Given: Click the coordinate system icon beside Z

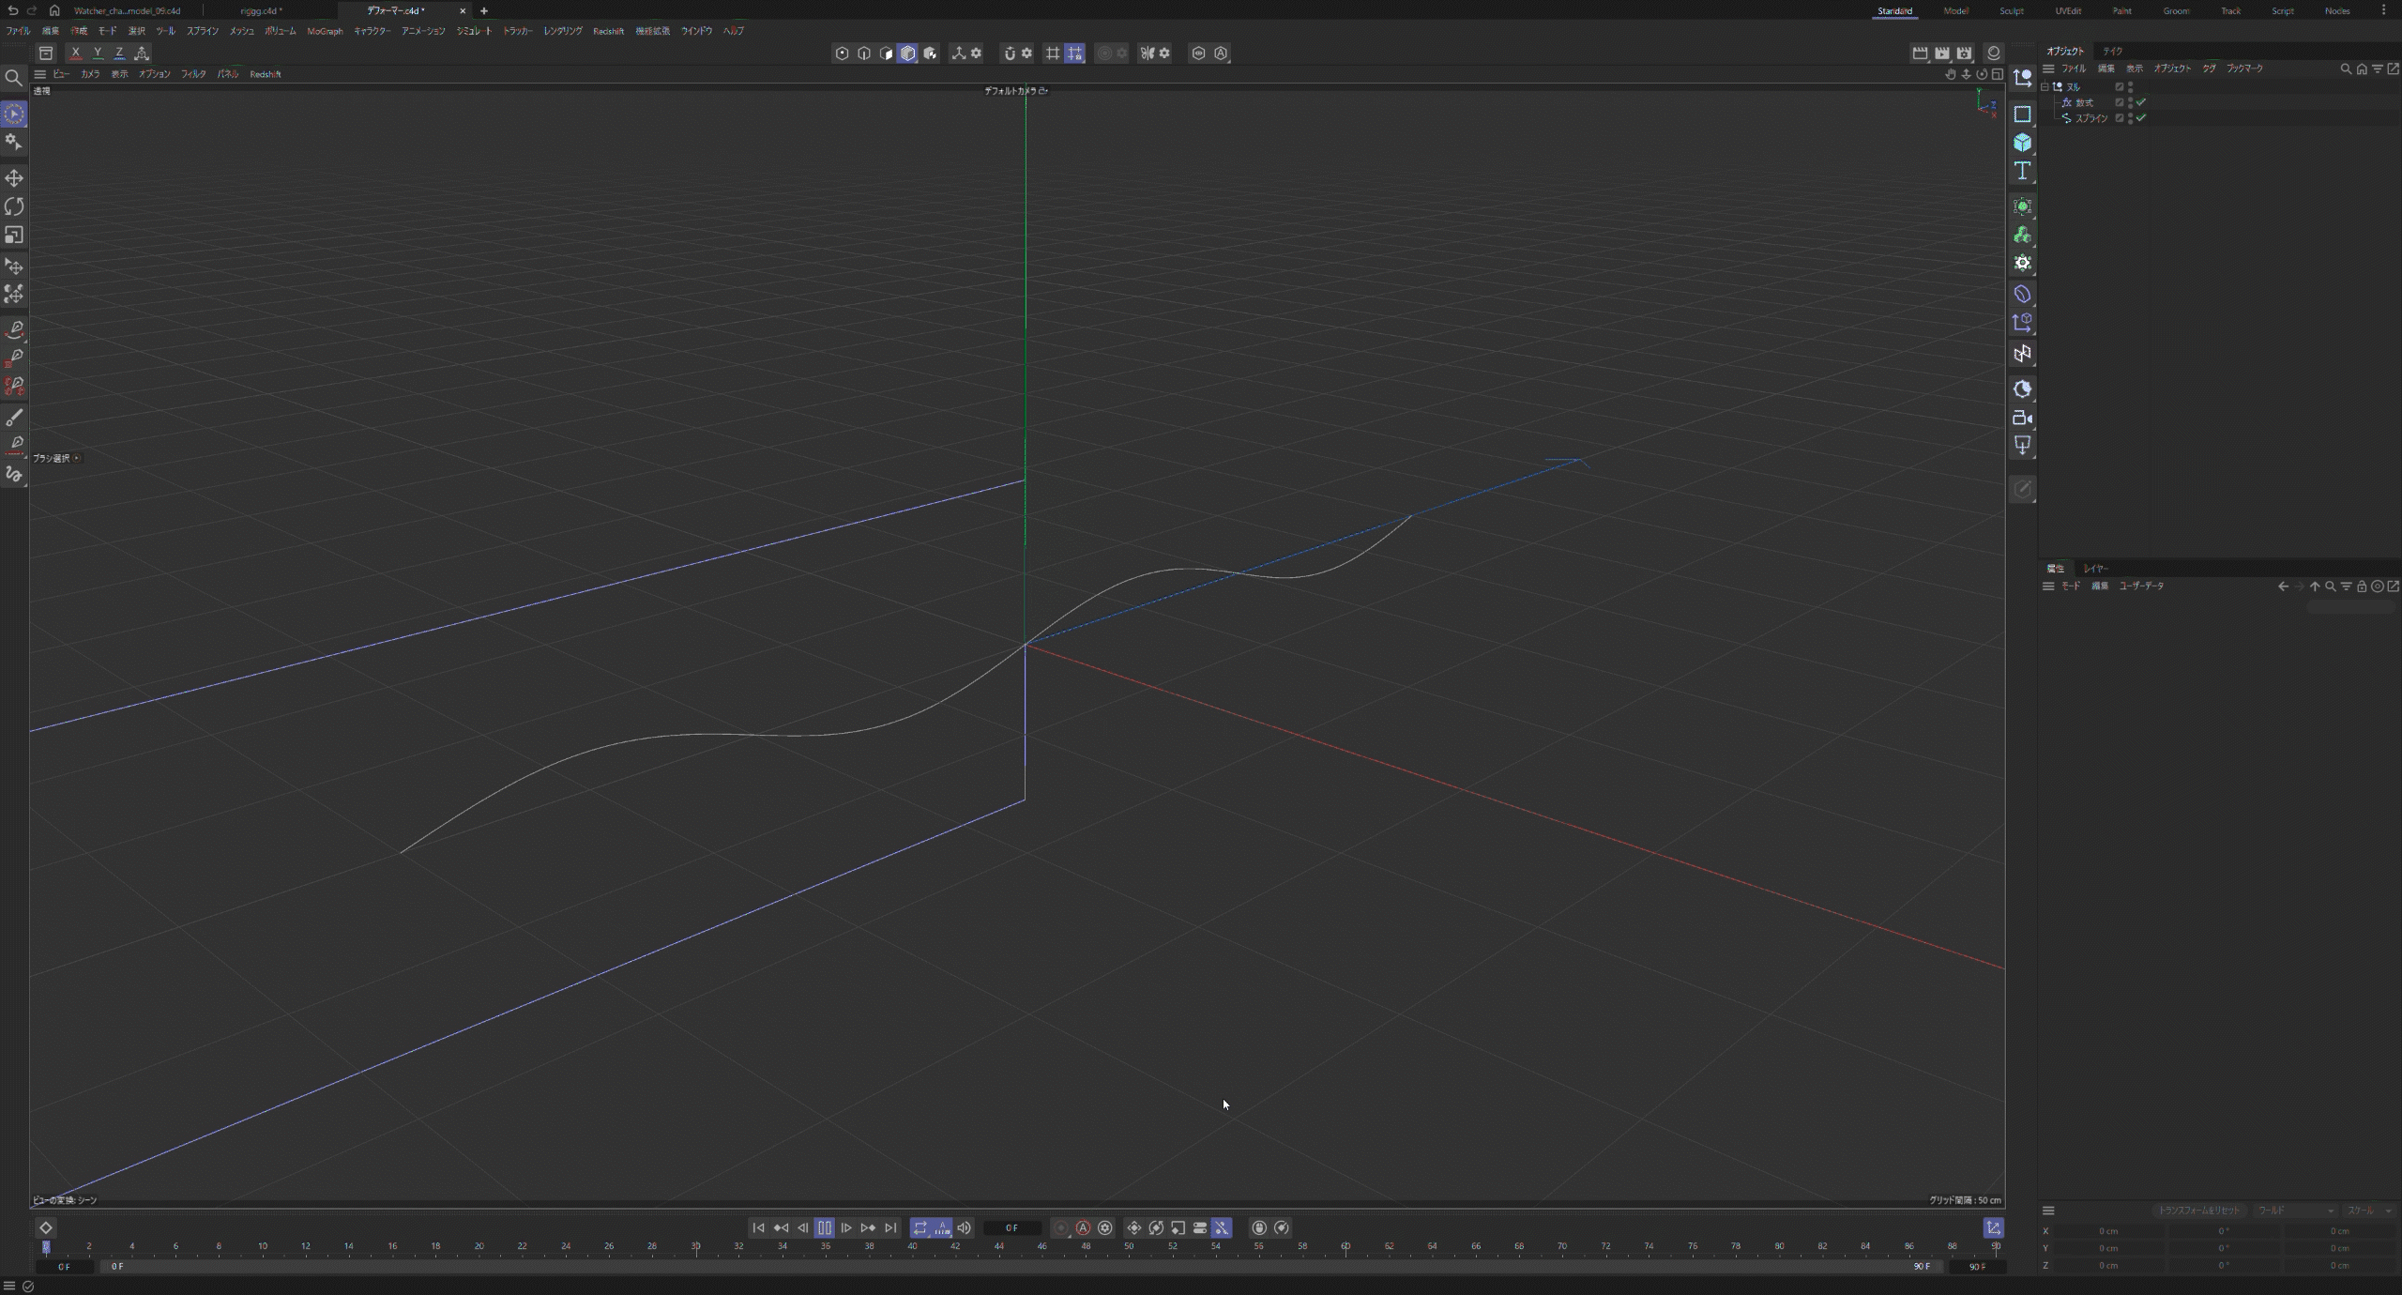Looking at the screenshot, I should tap(142, 53).
